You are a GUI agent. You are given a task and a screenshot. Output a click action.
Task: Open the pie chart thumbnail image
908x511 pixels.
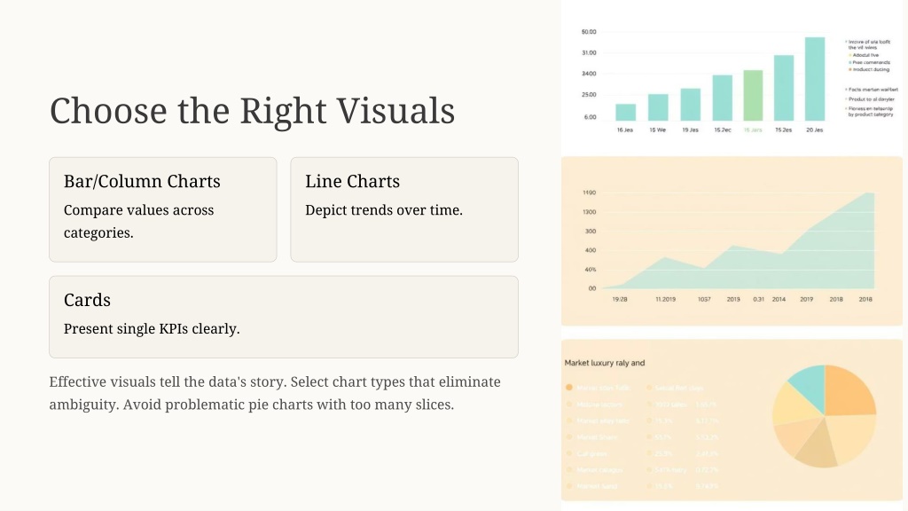(732, 420)
